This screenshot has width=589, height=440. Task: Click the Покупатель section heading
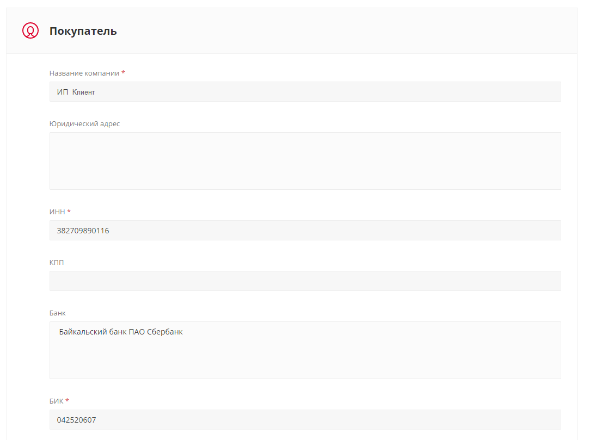[83, 31]
